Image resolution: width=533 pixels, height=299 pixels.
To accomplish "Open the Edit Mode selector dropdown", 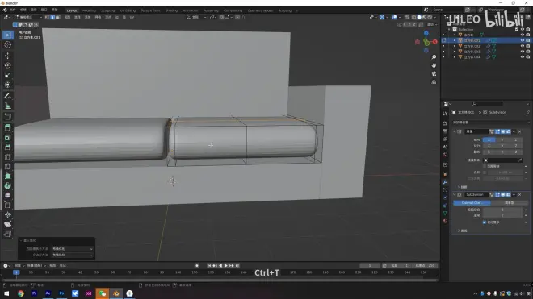I will (x=28, y=17).
